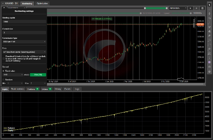The image size is (213, 140).
Task: Click the Starting capital input field
Action: [x=24, y=22]
